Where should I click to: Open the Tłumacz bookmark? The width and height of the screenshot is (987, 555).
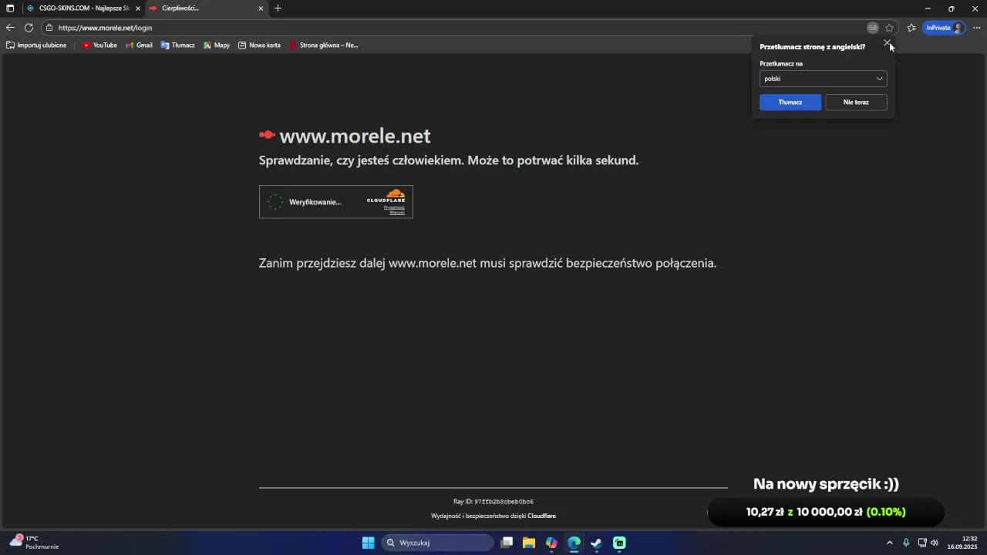click(177, 45)
